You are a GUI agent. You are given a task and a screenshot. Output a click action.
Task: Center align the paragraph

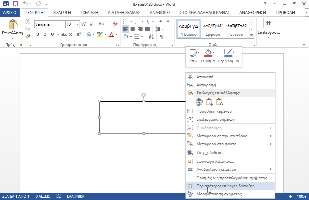pyautogui.click(x=133, y=29)
